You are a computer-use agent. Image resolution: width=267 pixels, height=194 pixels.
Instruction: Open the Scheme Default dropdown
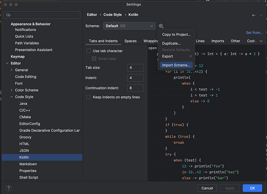[x=129, y=26]
